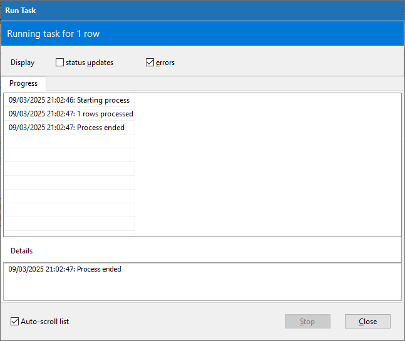Click the 'Process ended' text in Details box
Screen dimensions: 405x341
(65, 269)
